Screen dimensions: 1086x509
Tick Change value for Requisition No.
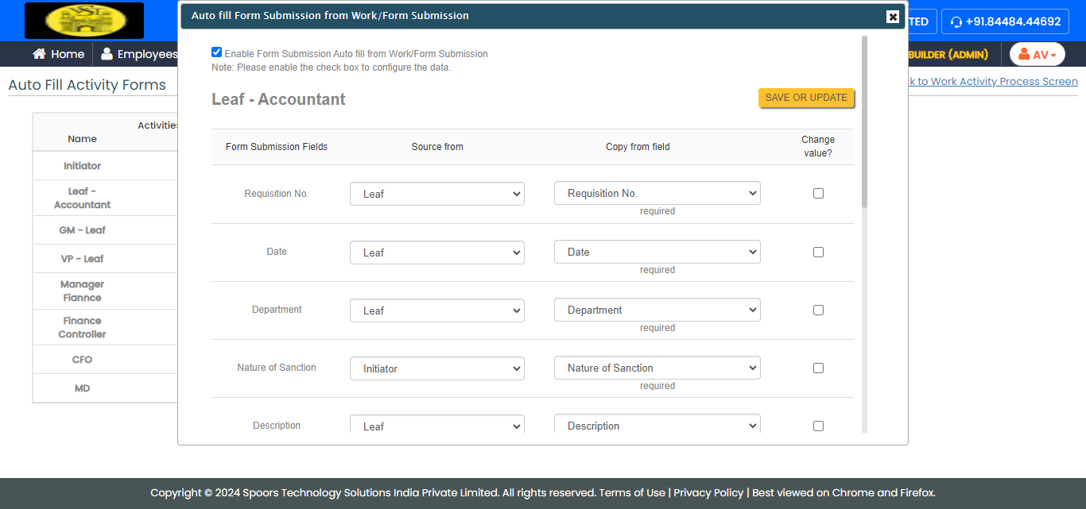point(818,194)
